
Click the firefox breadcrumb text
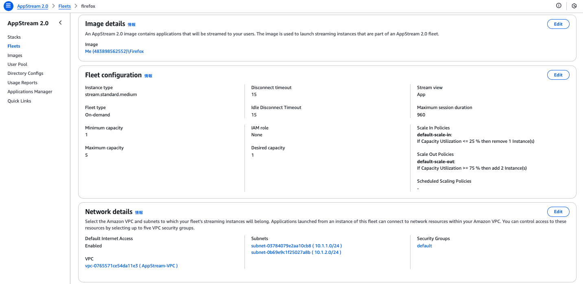coord(88,6)
